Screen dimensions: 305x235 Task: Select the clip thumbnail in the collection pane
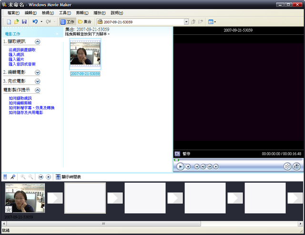85,54
